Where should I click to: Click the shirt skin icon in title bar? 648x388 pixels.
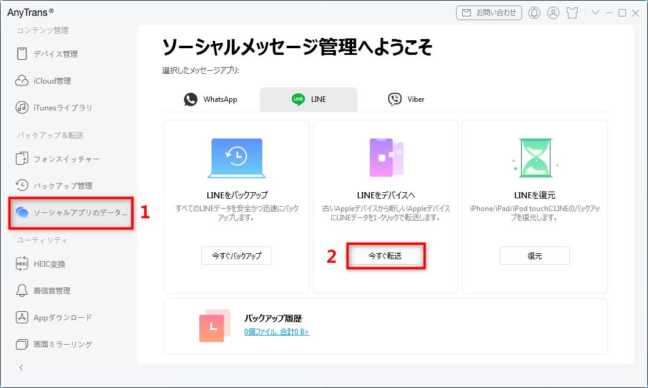[x=572, y=13]
